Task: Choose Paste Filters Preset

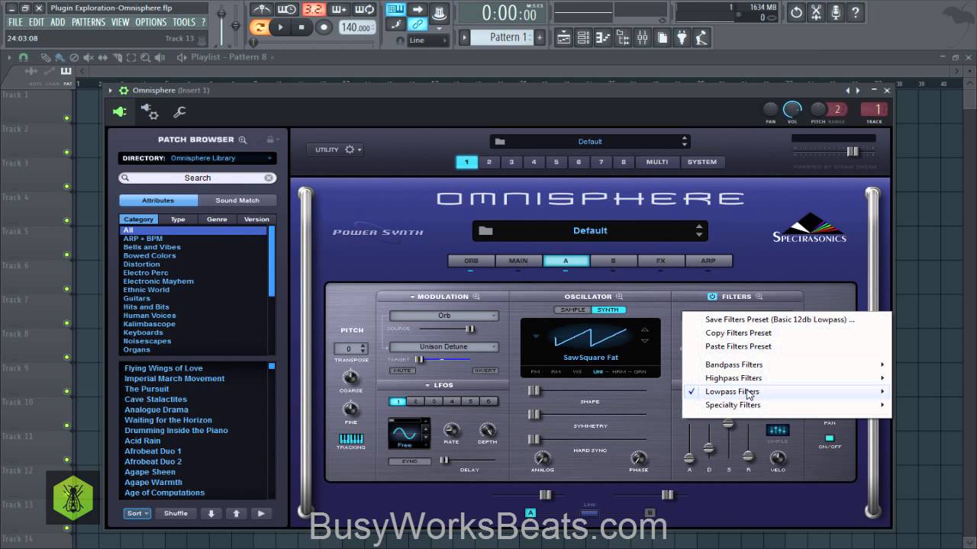Action: (x=738, y=346)
